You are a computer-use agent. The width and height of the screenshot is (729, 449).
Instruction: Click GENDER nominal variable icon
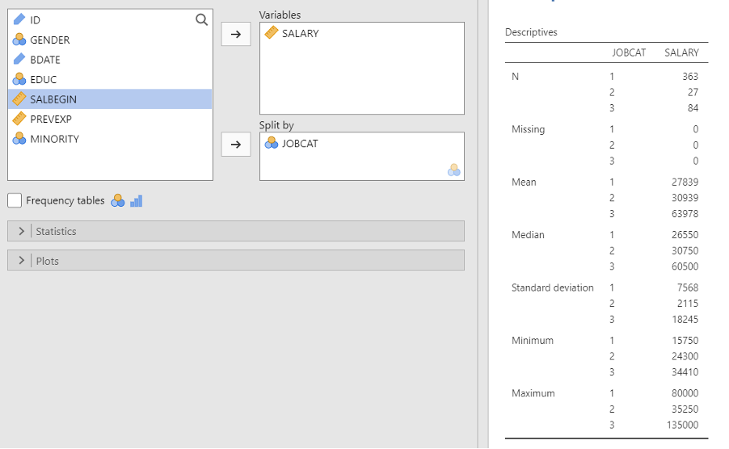[19, 40]
